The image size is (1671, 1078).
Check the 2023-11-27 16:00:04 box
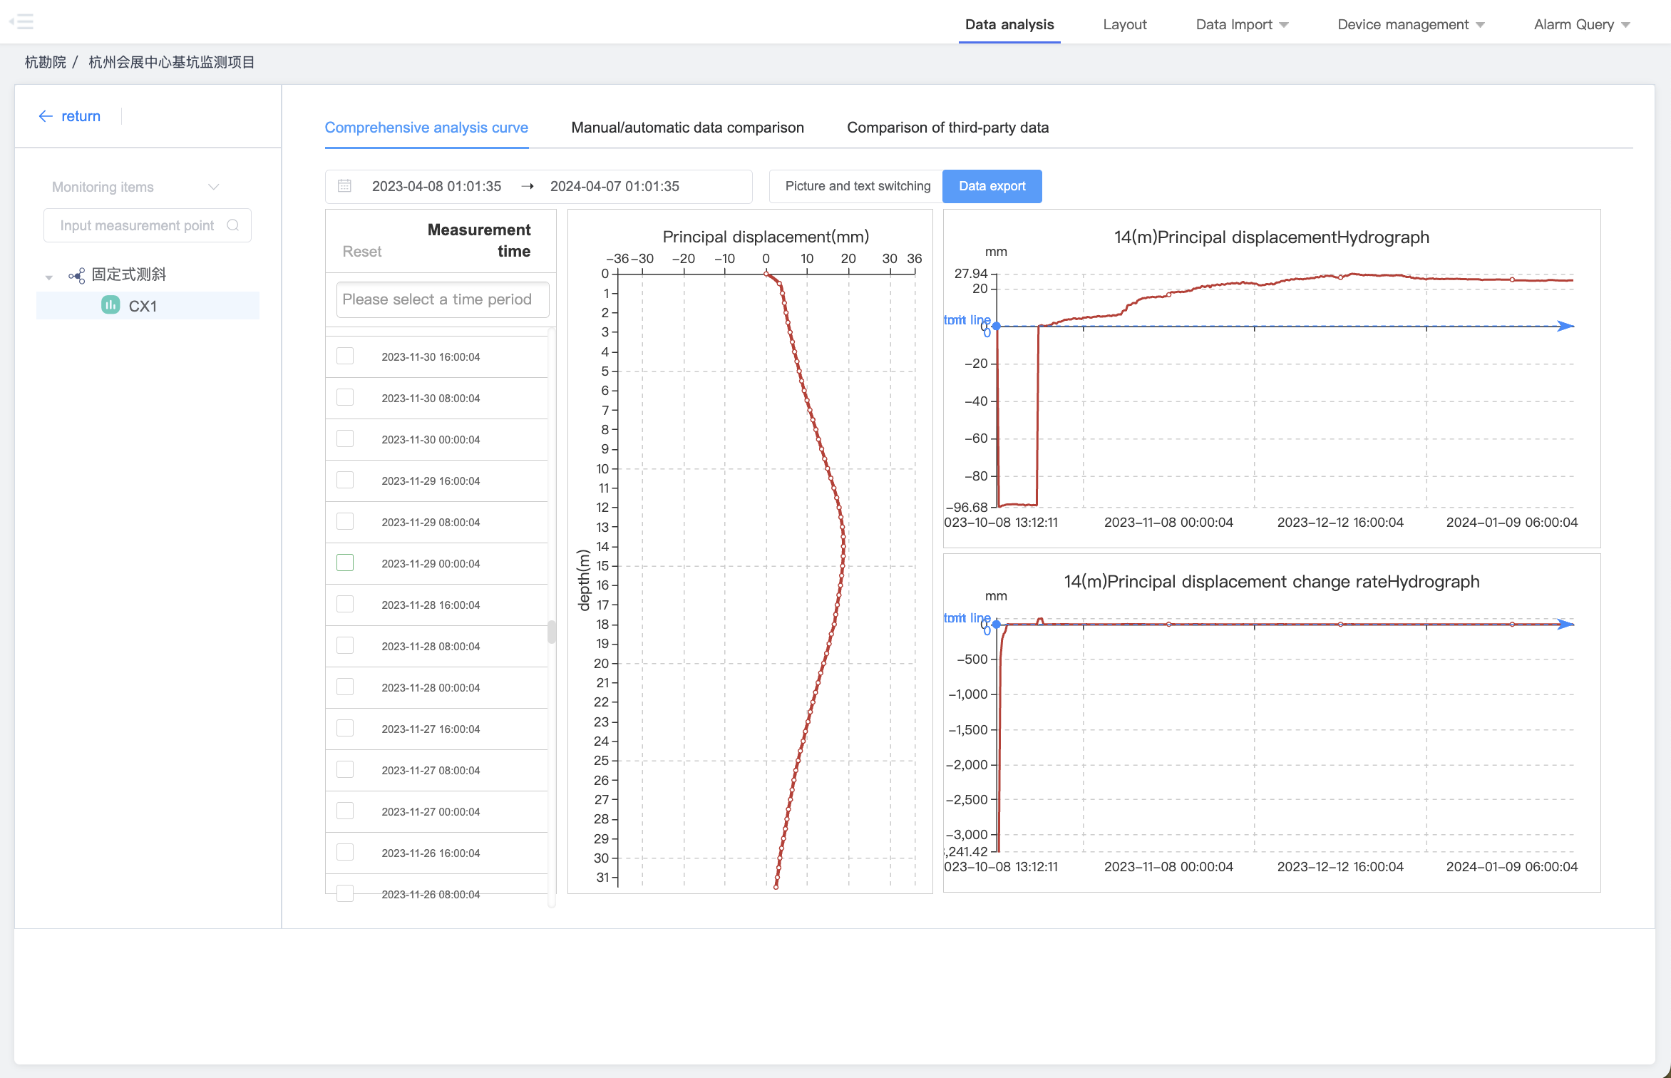tap(345, 728)
